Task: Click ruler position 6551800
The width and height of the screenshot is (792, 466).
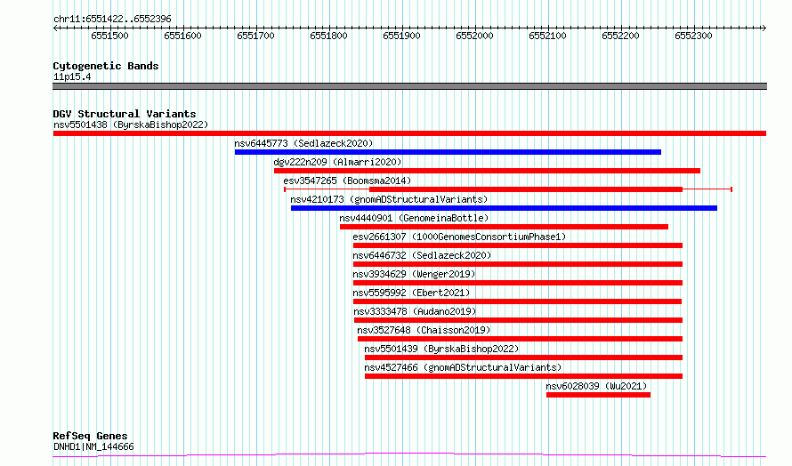Action: coord(328,36)
